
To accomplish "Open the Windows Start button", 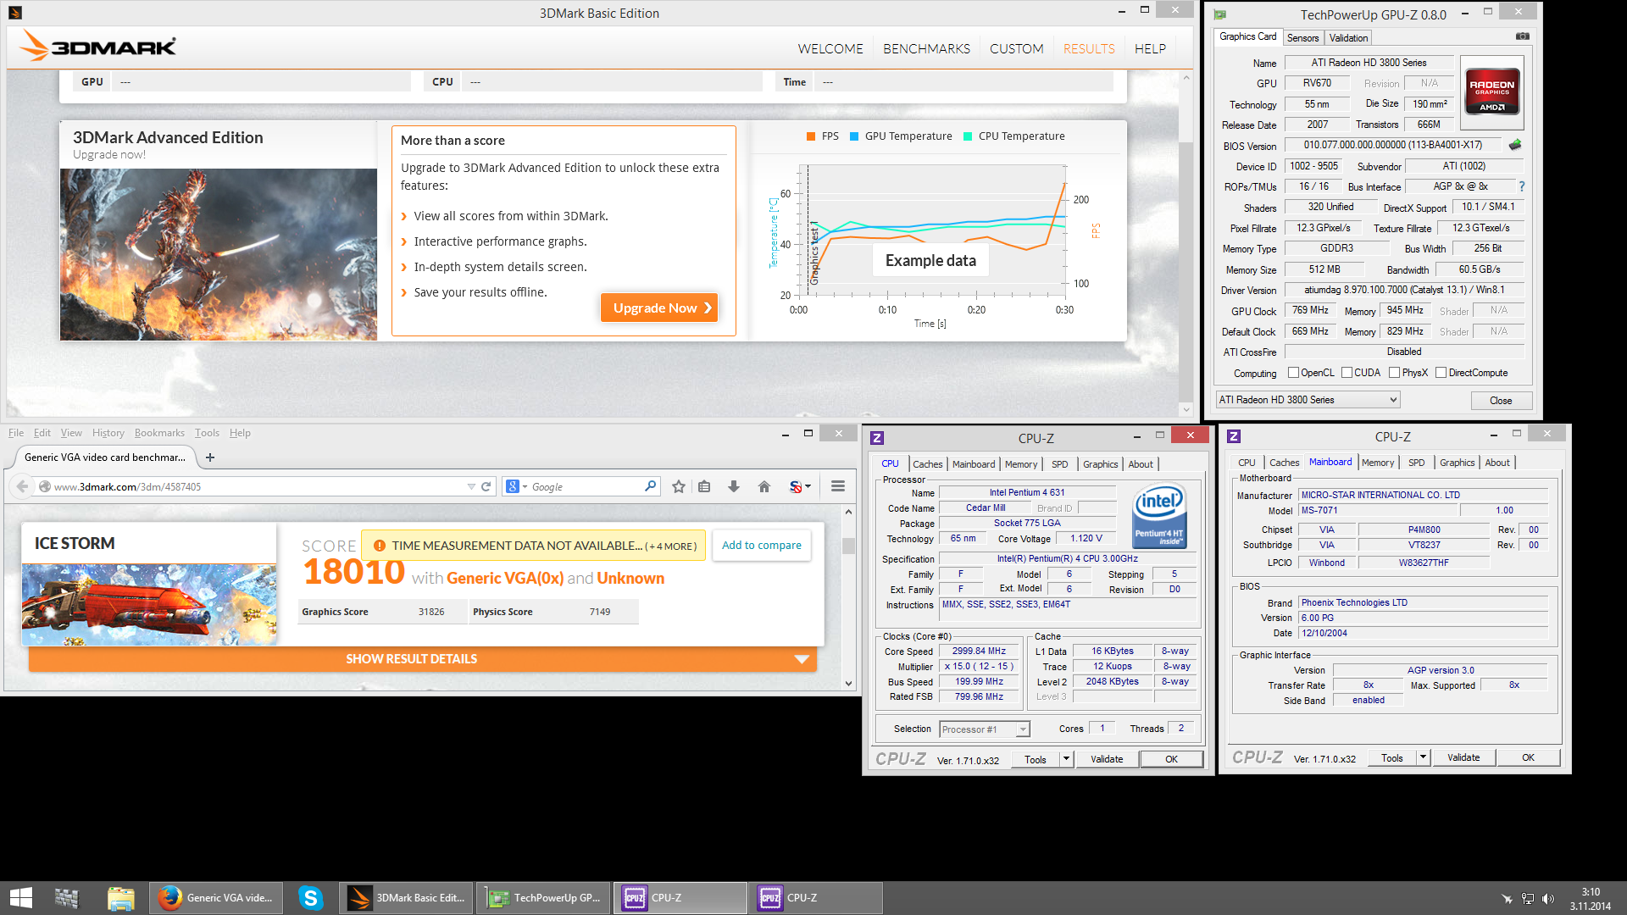I will [20, 898].
